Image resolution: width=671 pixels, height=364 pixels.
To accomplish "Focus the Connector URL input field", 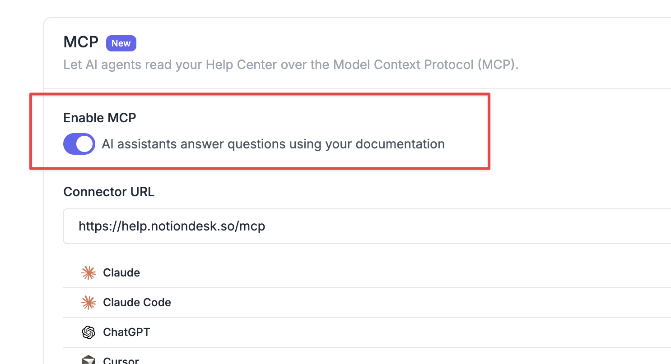I will (x=367, y=226).
